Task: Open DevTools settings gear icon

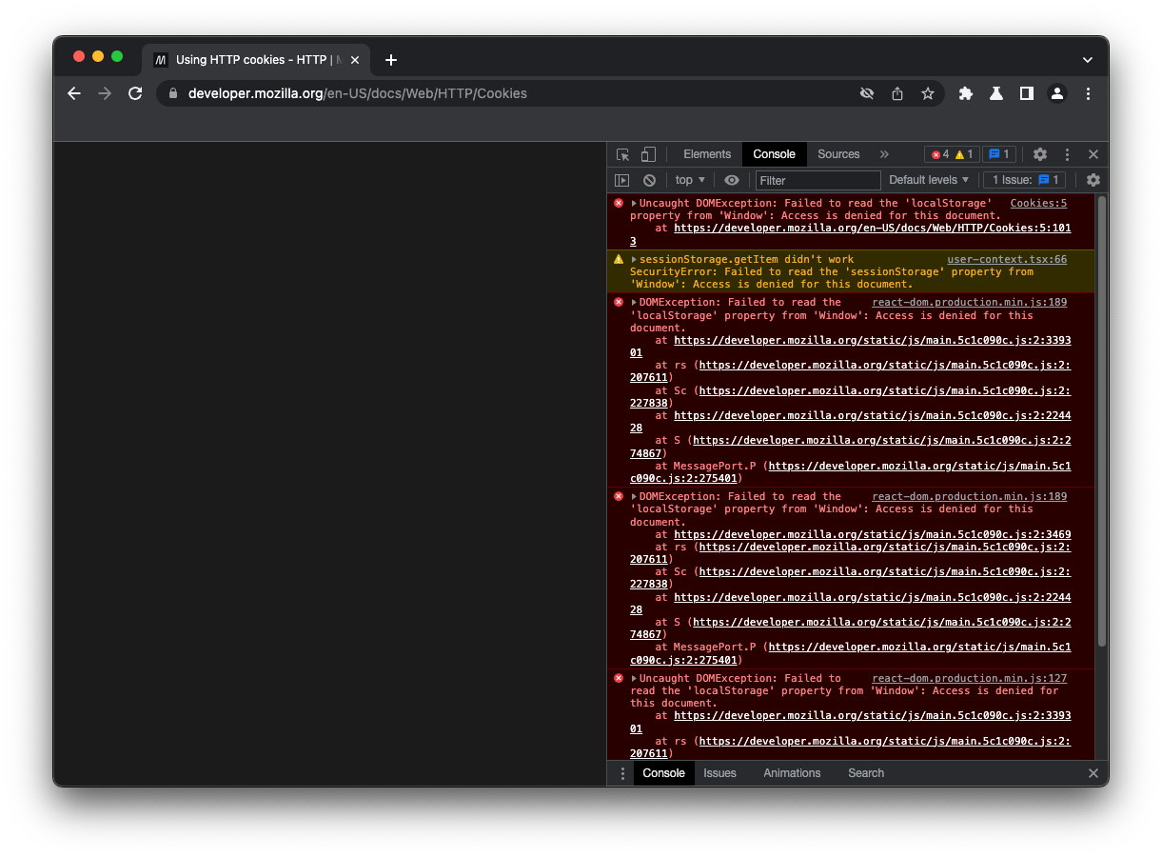Action: point(1040,154)
